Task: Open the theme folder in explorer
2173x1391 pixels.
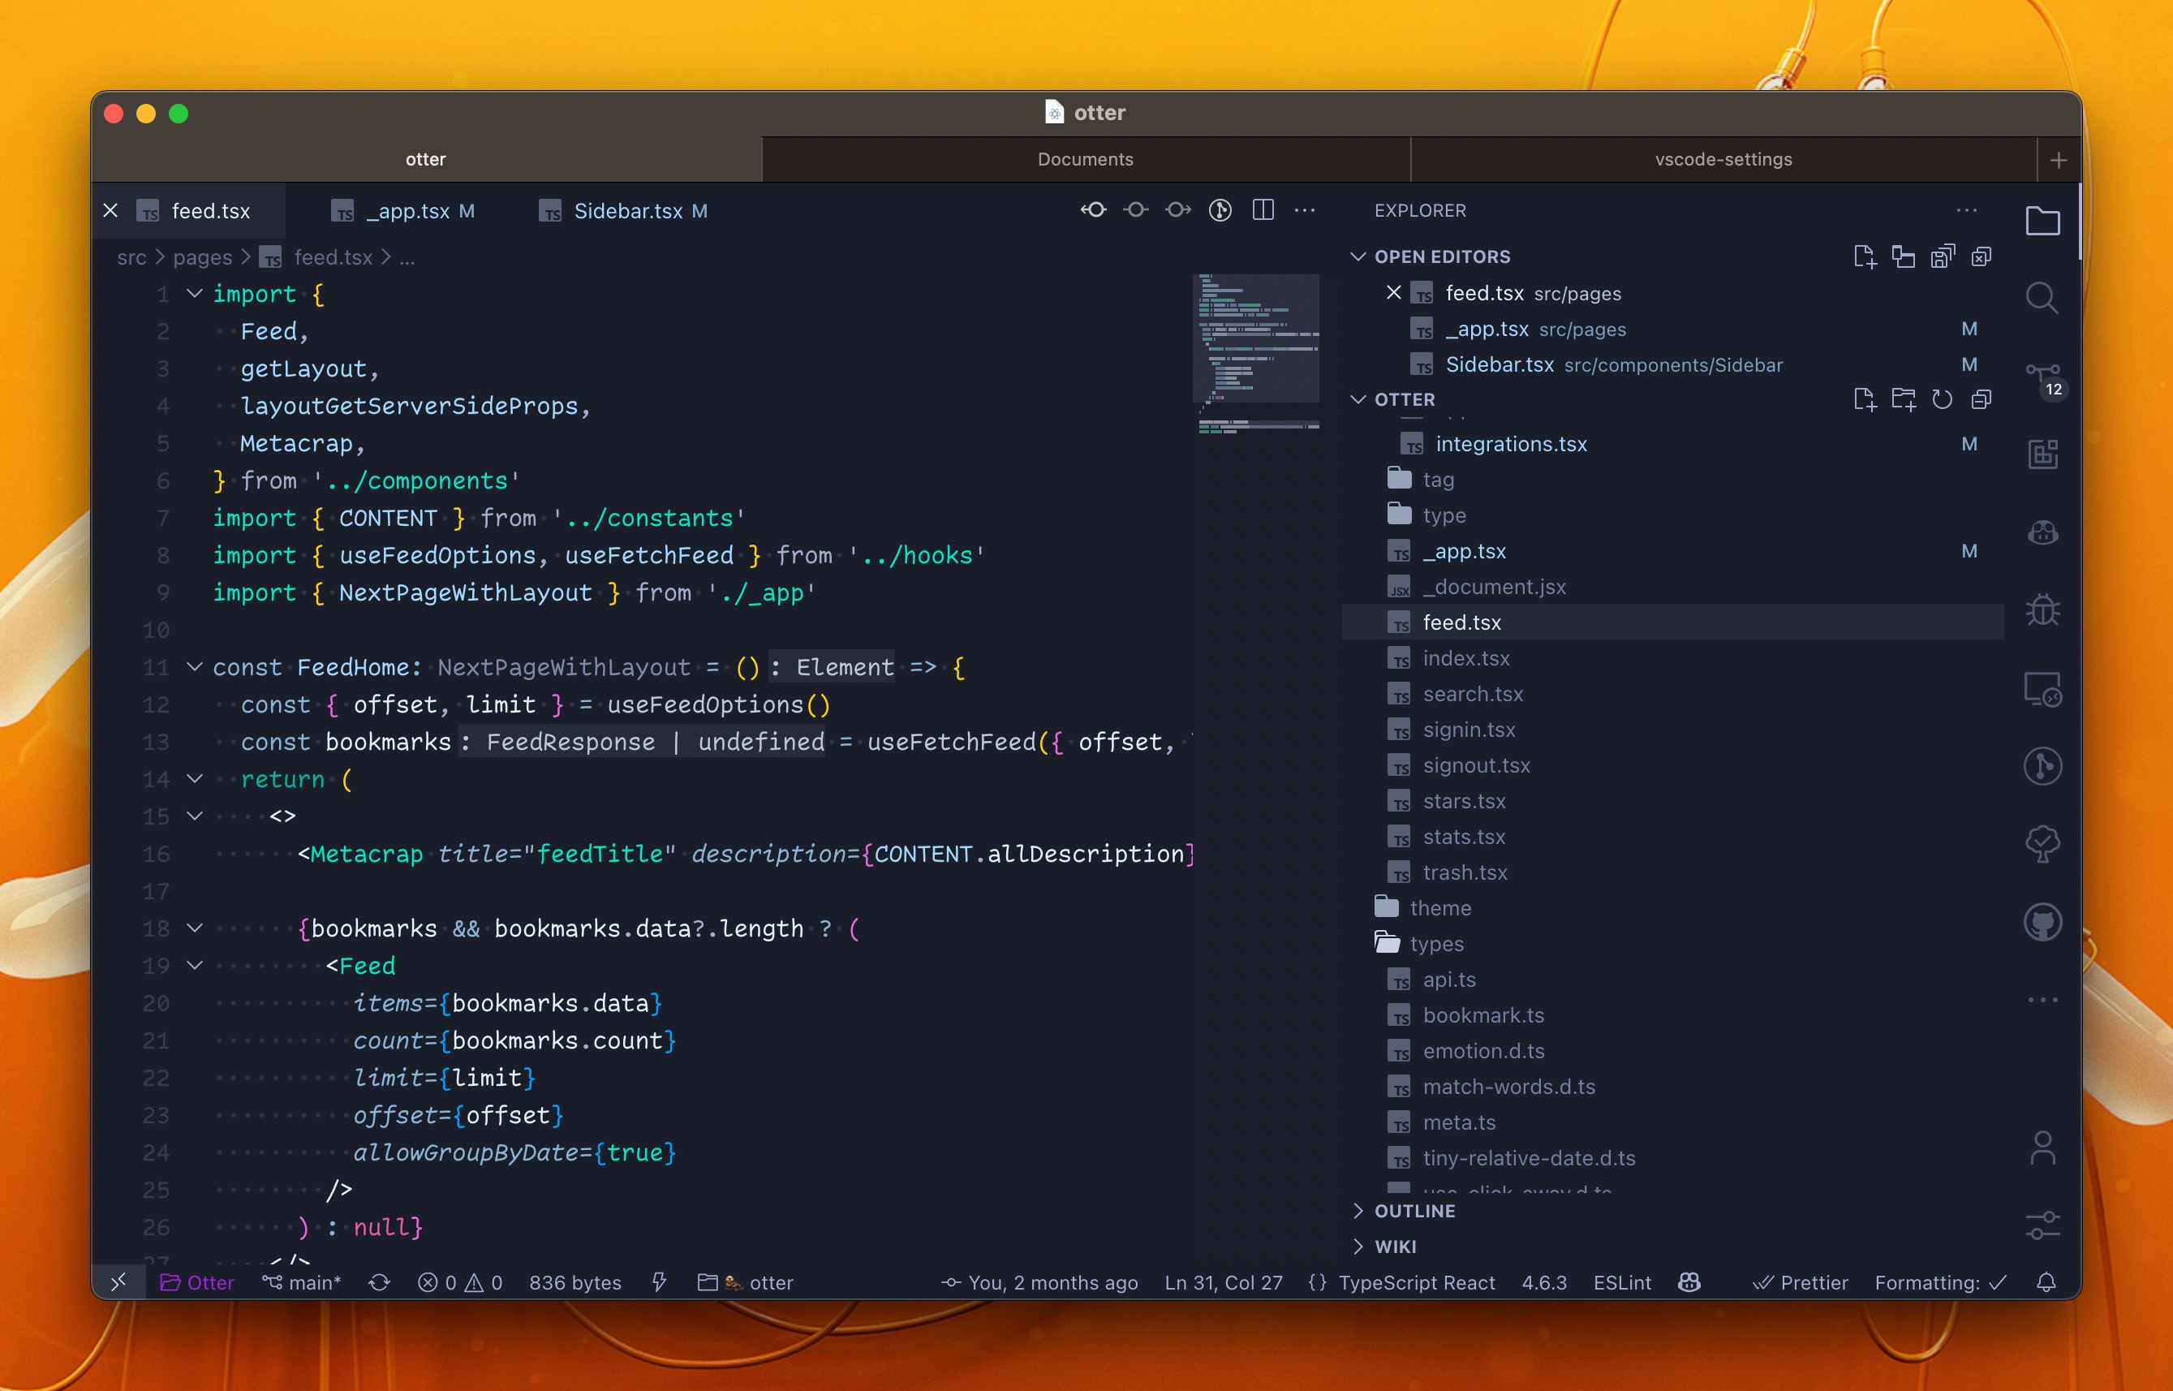Action: point(1440,908)
